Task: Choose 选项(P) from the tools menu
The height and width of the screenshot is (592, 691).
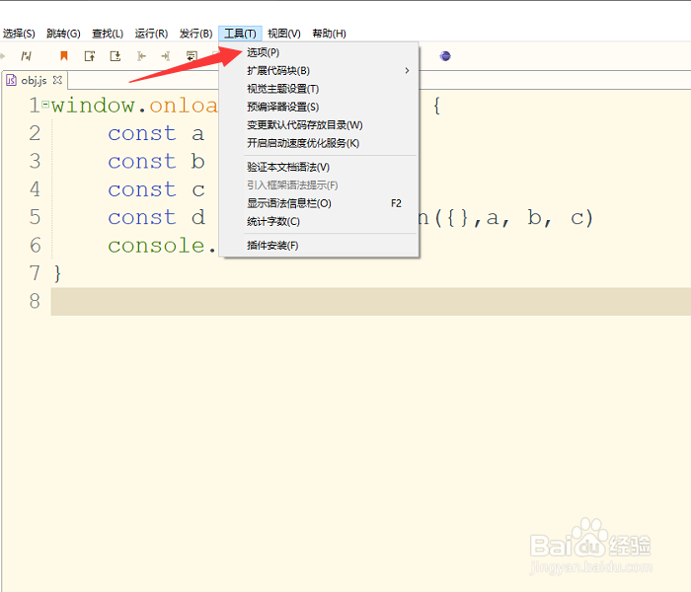Action: click(x=319, y=52)
